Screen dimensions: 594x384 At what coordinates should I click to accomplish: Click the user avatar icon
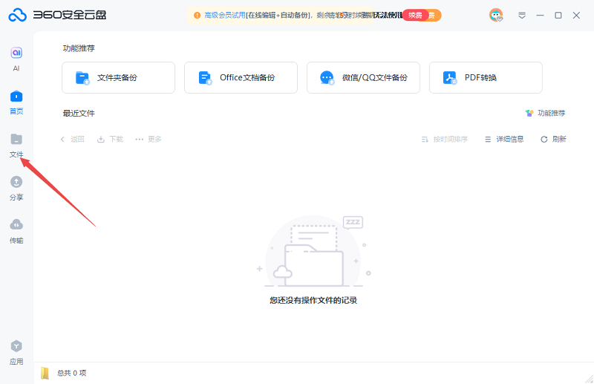pos(496,15)
